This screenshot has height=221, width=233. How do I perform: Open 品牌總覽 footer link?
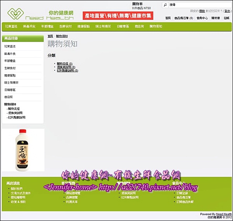[72, 197]
